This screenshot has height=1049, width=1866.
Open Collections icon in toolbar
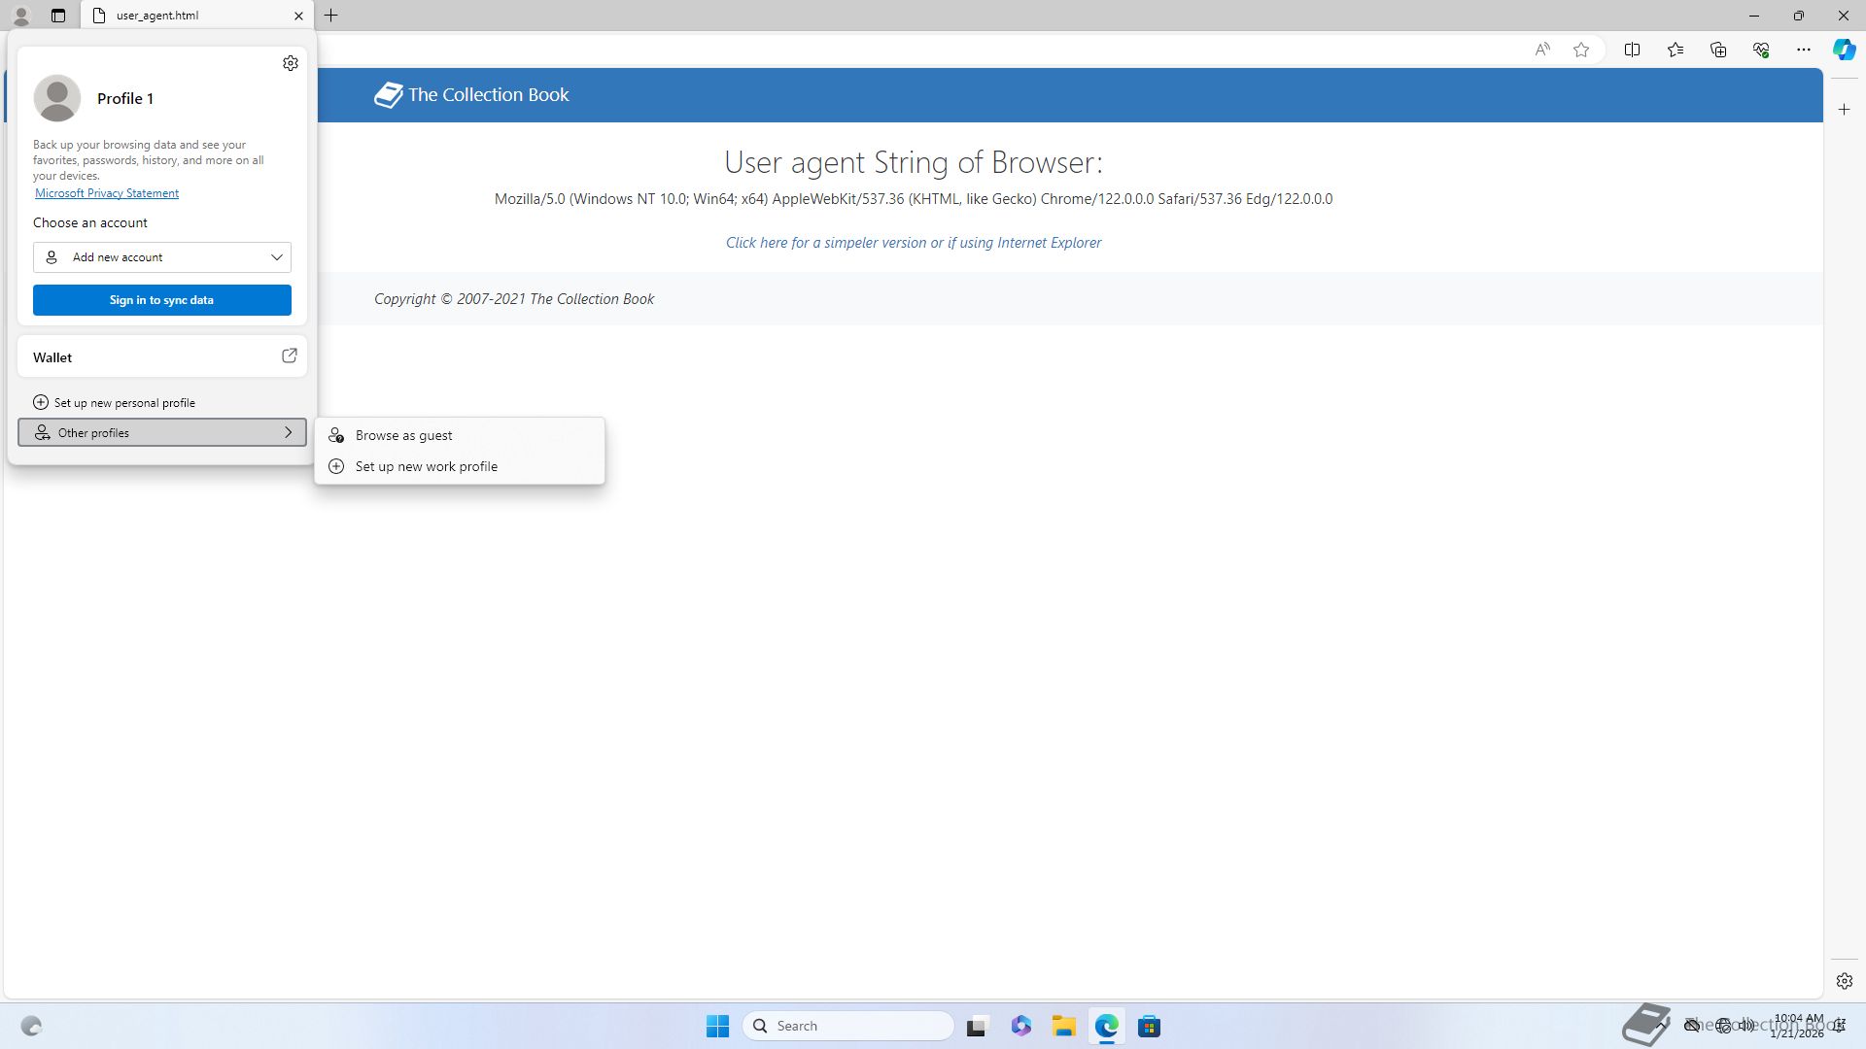pos(1718,50)
